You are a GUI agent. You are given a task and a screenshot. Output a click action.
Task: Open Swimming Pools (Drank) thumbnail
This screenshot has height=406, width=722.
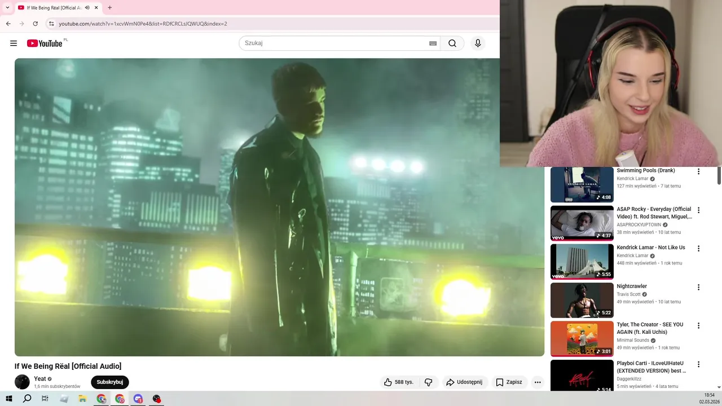582,184
